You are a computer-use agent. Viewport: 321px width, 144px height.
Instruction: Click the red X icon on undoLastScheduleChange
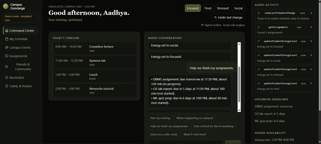tap(258, 13)
